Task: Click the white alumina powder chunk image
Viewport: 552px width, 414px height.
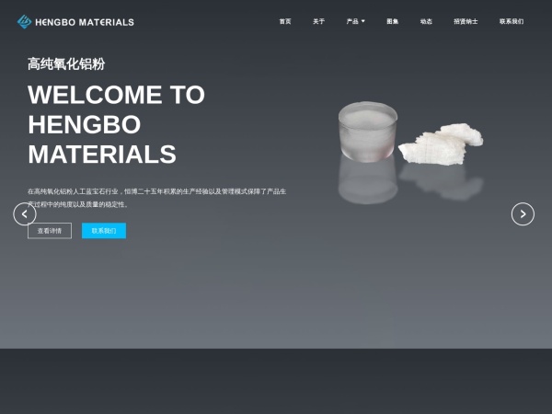Action: (441, 144)
